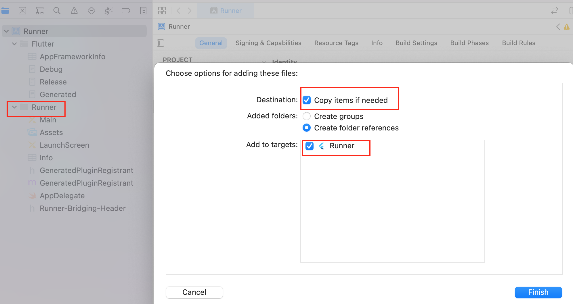Click the editor swap arrows icon
Screen dimensions: 573x304
click(555, 11)
